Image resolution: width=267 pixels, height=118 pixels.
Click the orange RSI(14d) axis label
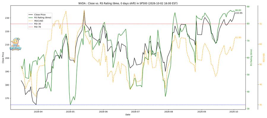click(x=264, y=58)
